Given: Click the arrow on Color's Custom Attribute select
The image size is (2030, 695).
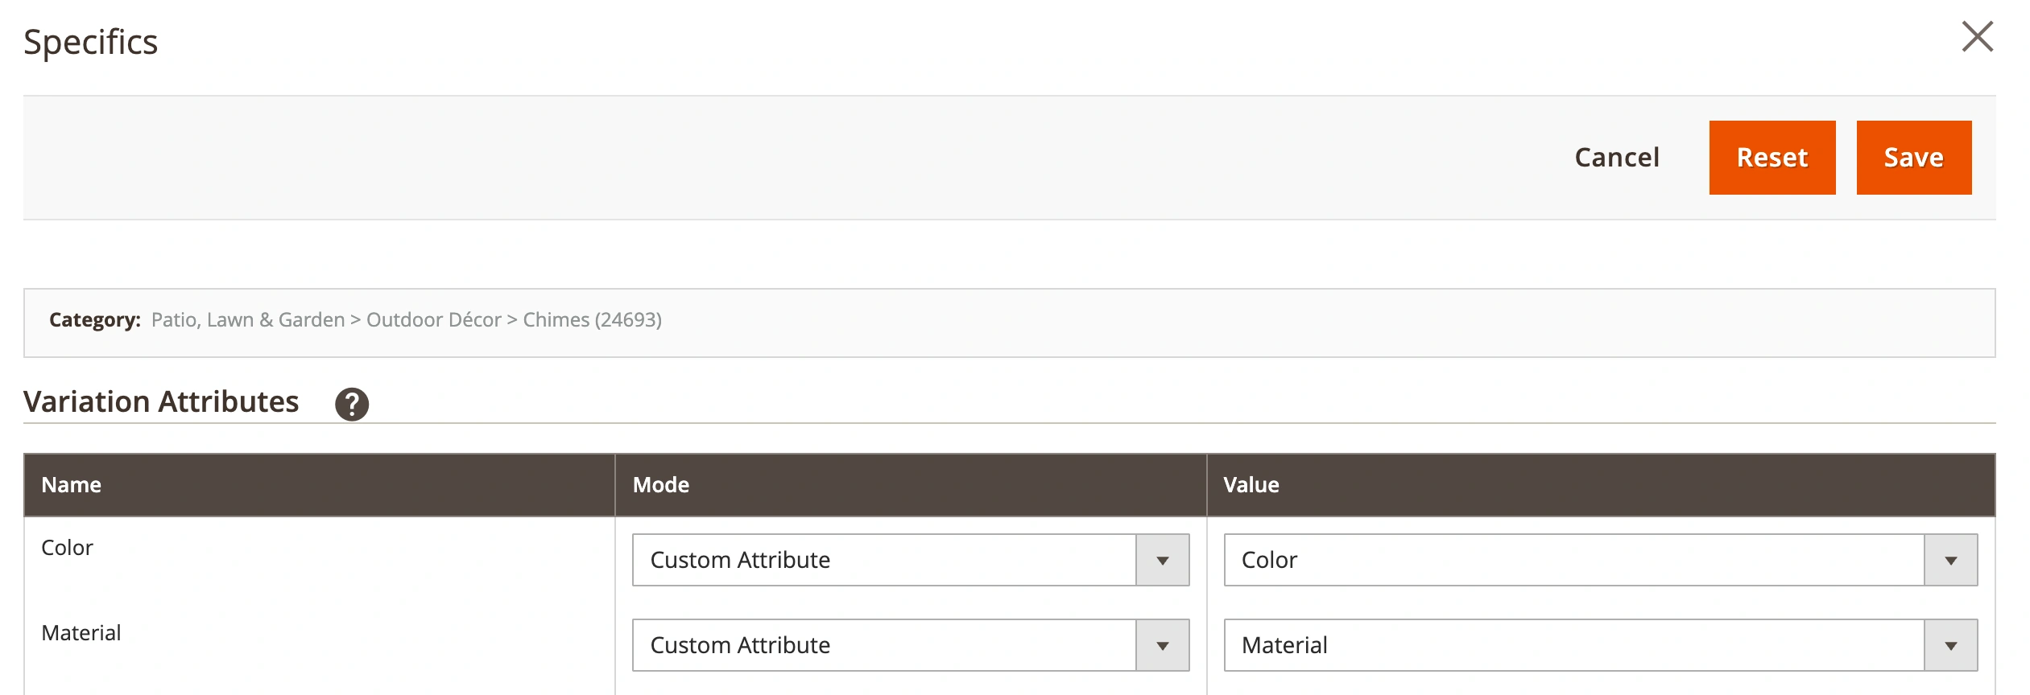Looking at the screenshot, I should pos(1162,561).
